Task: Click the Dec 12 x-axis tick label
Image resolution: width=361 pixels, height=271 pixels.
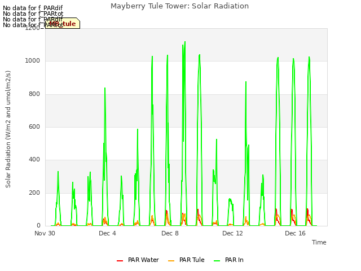Action: tap(232, 233)
